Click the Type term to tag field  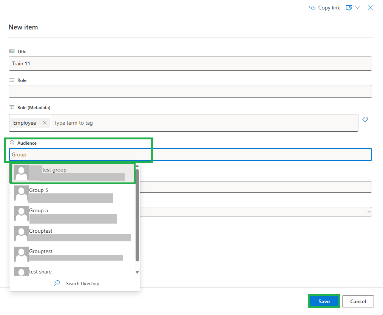coord(204,123)
